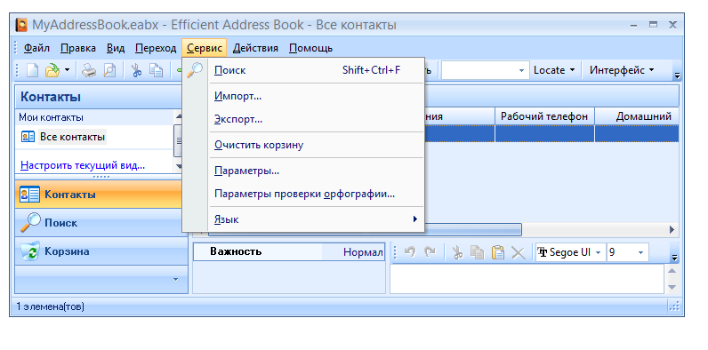Click the printer icon in the toolbar

pyautogui.click(x=89, y=71)
